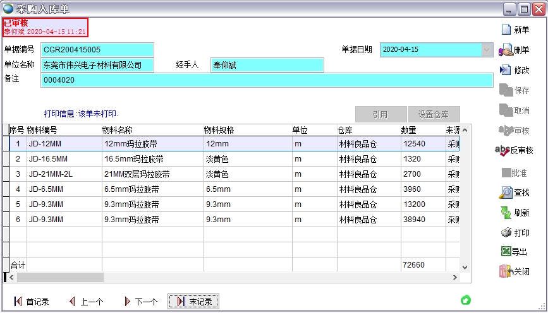Click the 新单 new document icon
This screenshot has height=313, width=548.
(506, 30)
